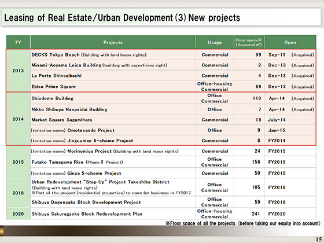This screenshot has height=243, width=324.
Task: Click the '2018' fiscal year cell
Action: (18, 193)
